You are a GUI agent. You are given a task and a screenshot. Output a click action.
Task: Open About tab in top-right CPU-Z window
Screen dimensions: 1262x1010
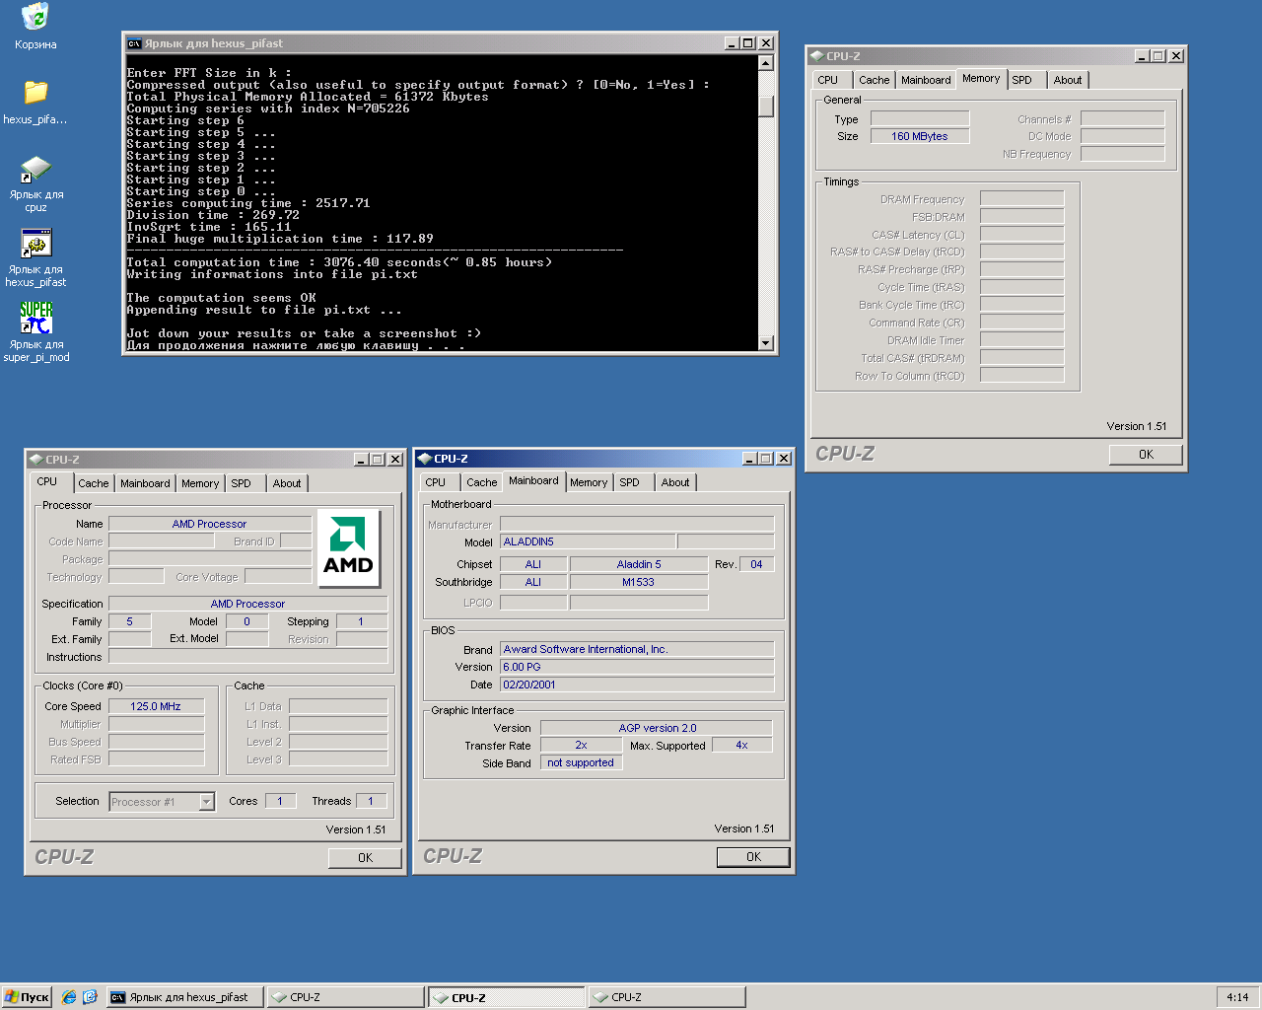[x=1067, y=81]
